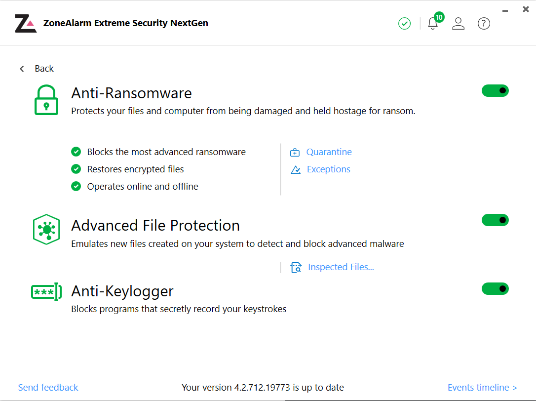The height and width of the screenshot is (401, 536).
Task: Click the version up to date text
Action: pos(263,388)
